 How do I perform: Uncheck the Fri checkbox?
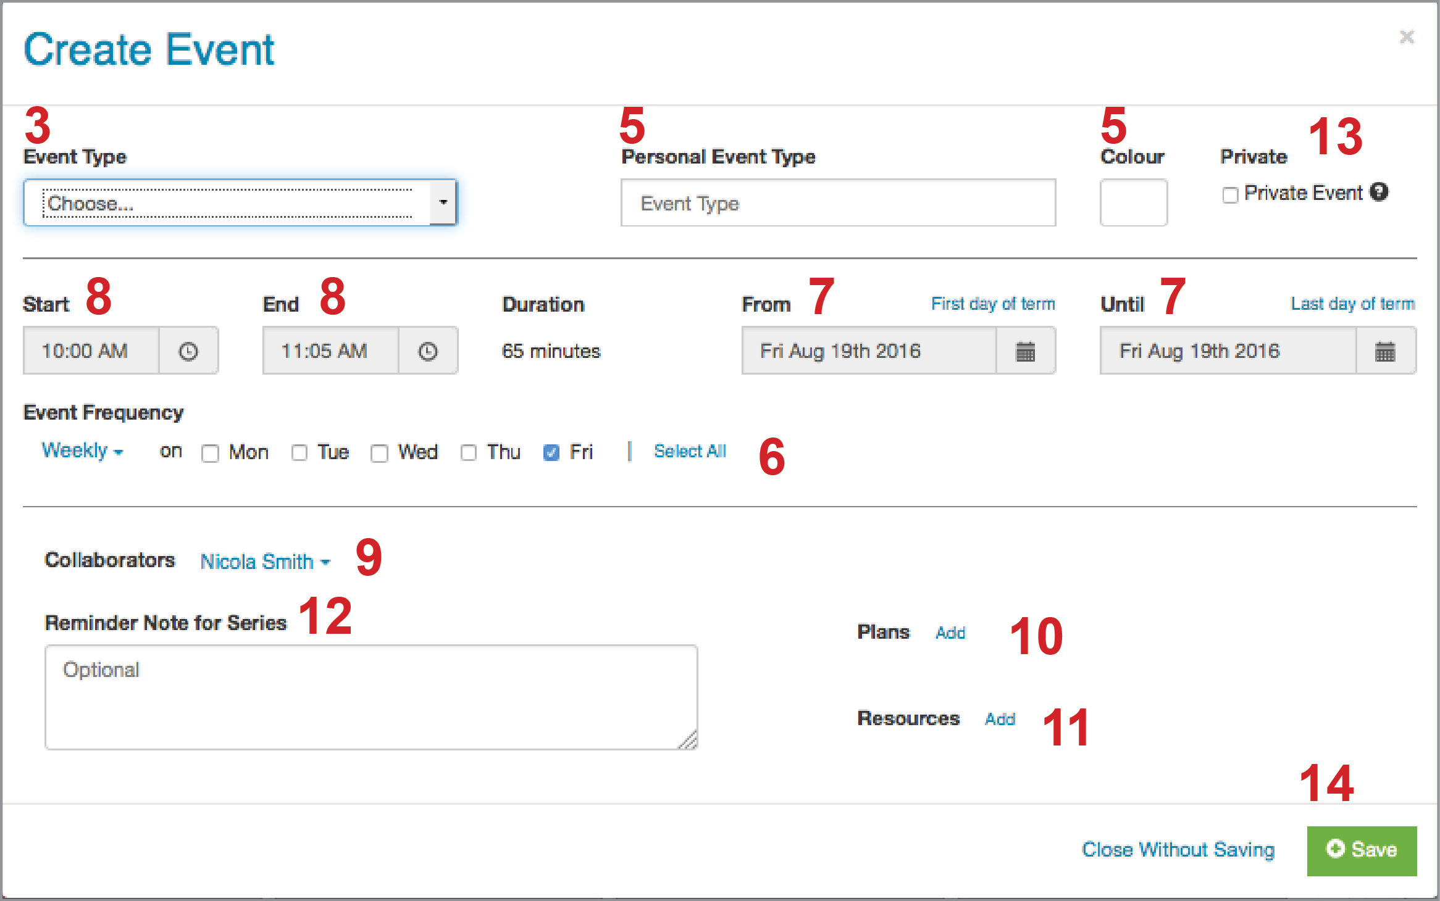tap(551, 453)
